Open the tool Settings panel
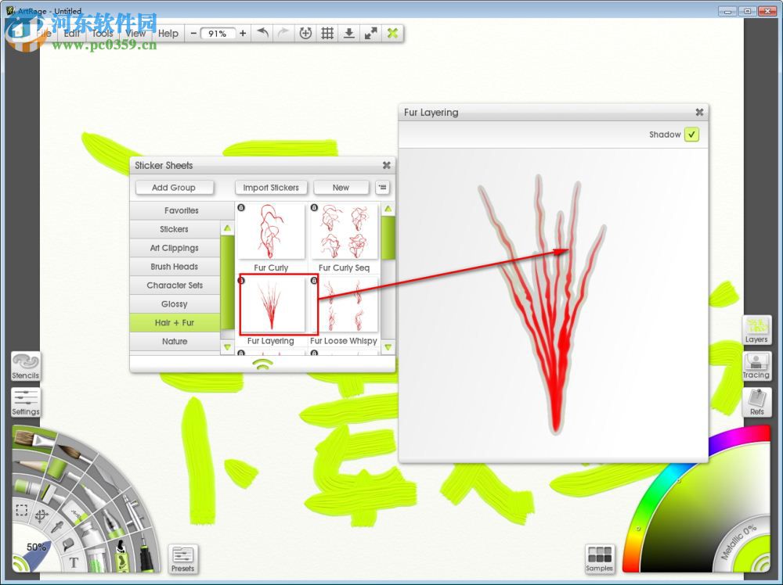This screenshot has width=783, height=585. (25, 401)
